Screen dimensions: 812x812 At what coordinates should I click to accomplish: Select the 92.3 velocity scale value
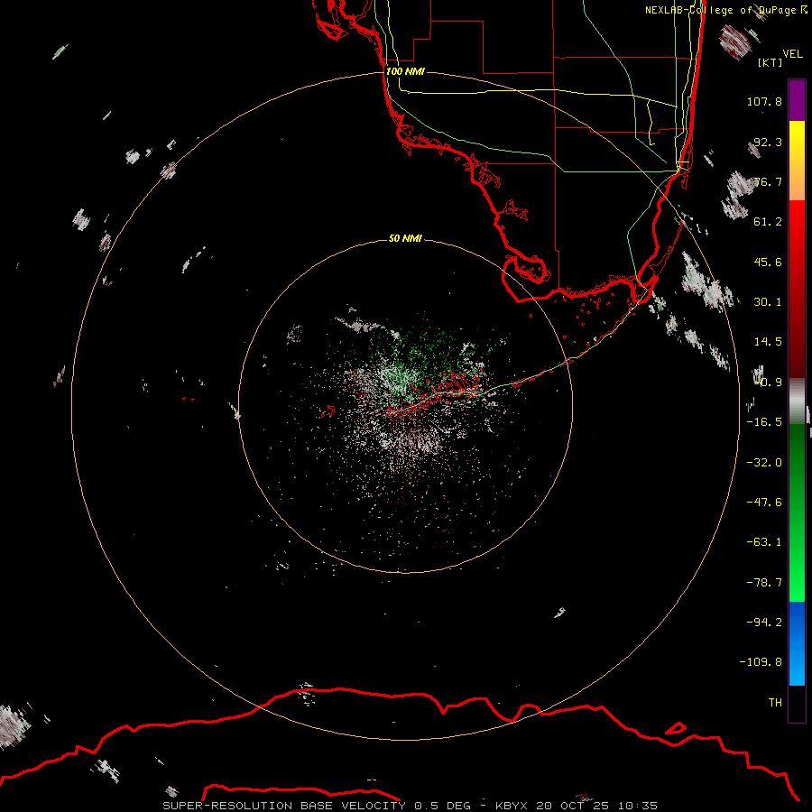point(768,142)
